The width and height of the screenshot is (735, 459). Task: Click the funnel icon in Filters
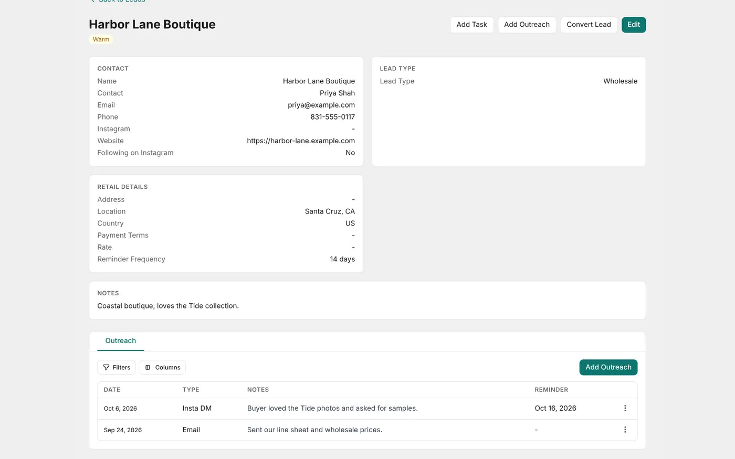point(107,367)
